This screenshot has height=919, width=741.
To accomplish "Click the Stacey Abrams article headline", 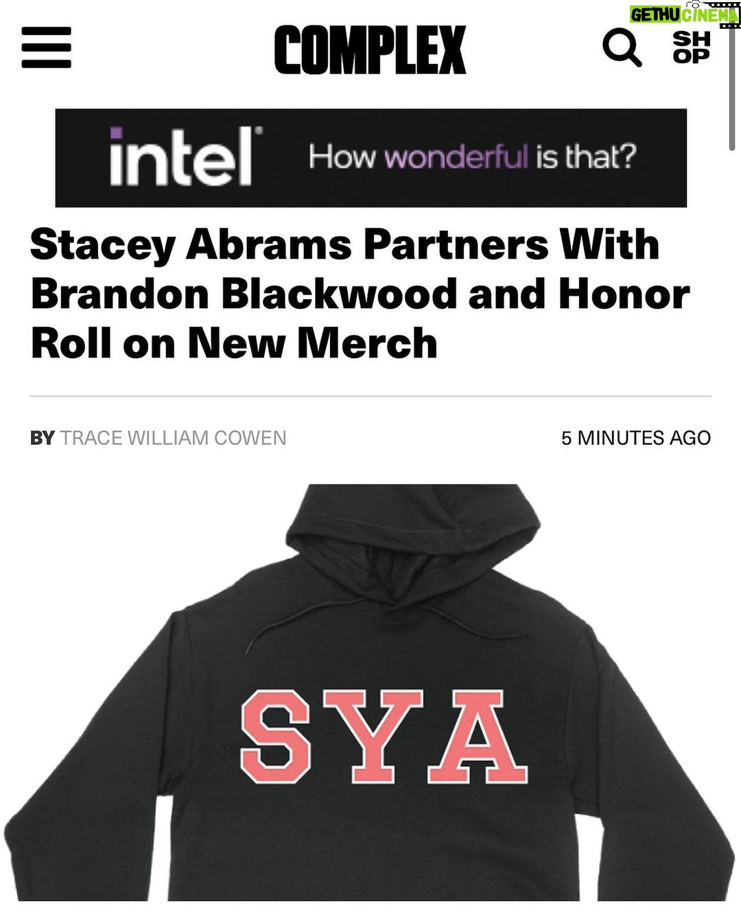I will [x=360, y=294].
